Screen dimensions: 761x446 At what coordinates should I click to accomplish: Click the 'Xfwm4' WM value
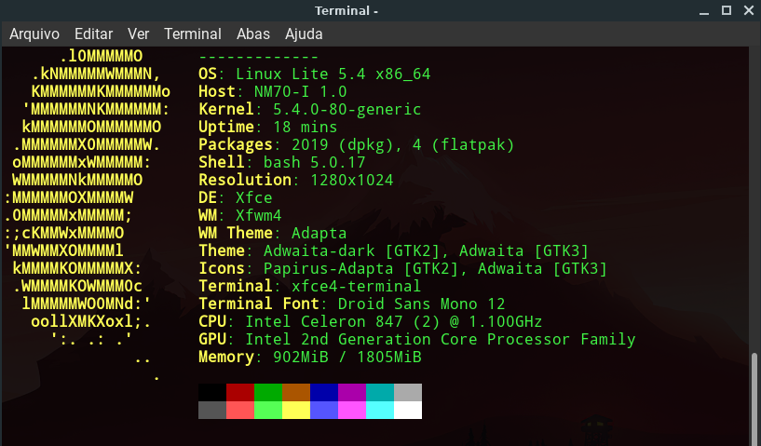coord(259,215)
